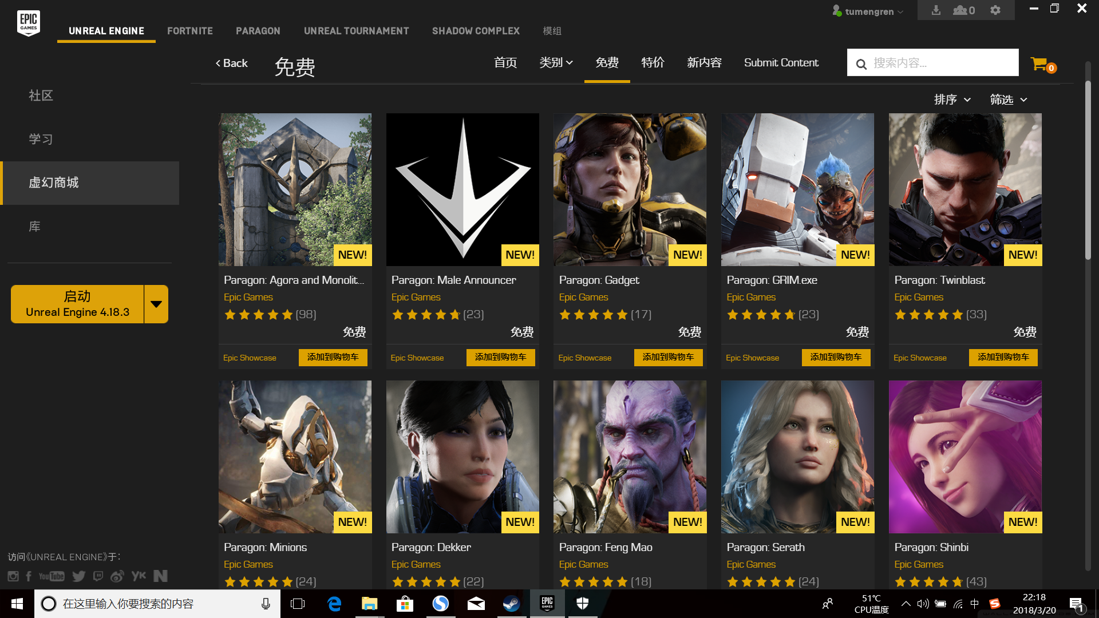Open the 模组 mods tab

pyautogui.click(x=552, y=31)
